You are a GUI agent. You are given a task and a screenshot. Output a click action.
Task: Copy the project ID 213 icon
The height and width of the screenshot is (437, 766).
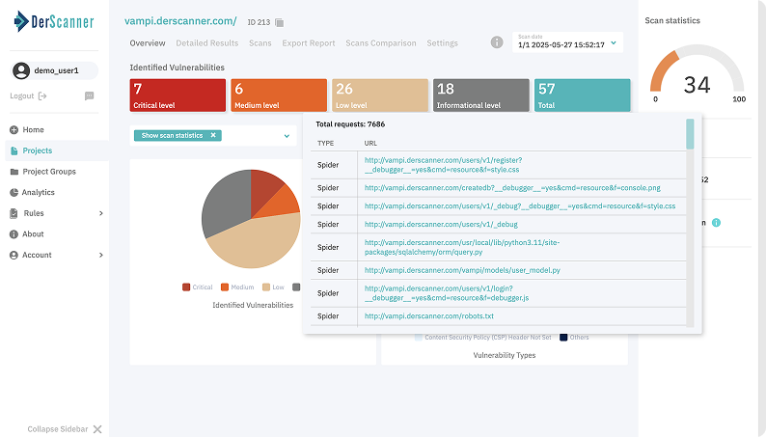click(279, 22)
